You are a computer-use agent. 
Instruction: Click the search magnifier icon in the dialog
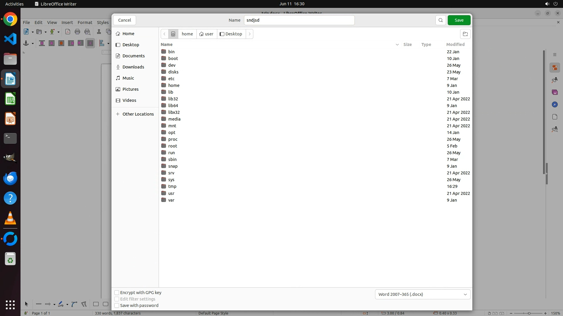point(440,20)
